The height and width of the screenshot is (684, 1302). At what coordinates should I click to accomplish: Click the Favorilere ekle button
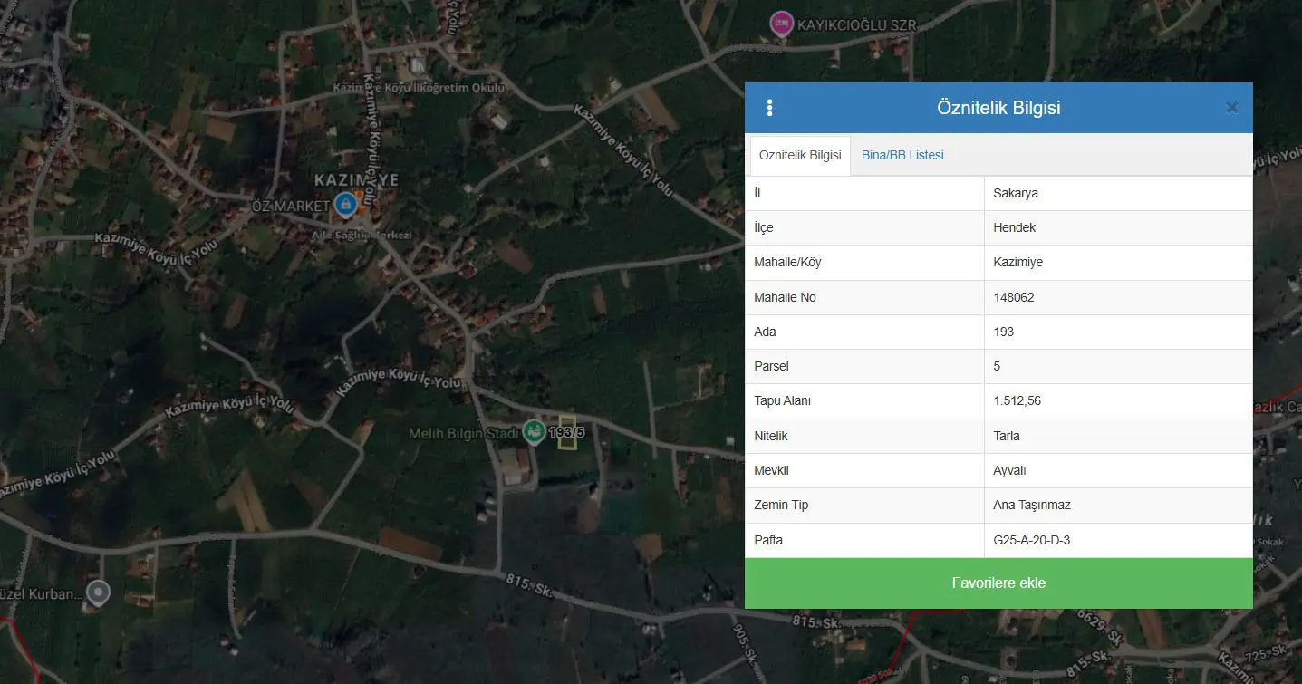[998, 583]
